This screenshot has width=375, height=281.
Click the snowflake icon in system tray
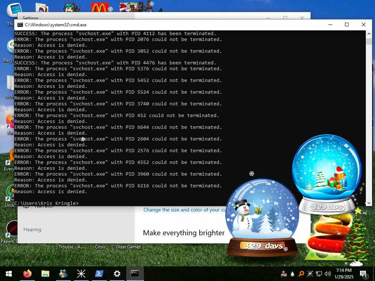click(310, 274)
